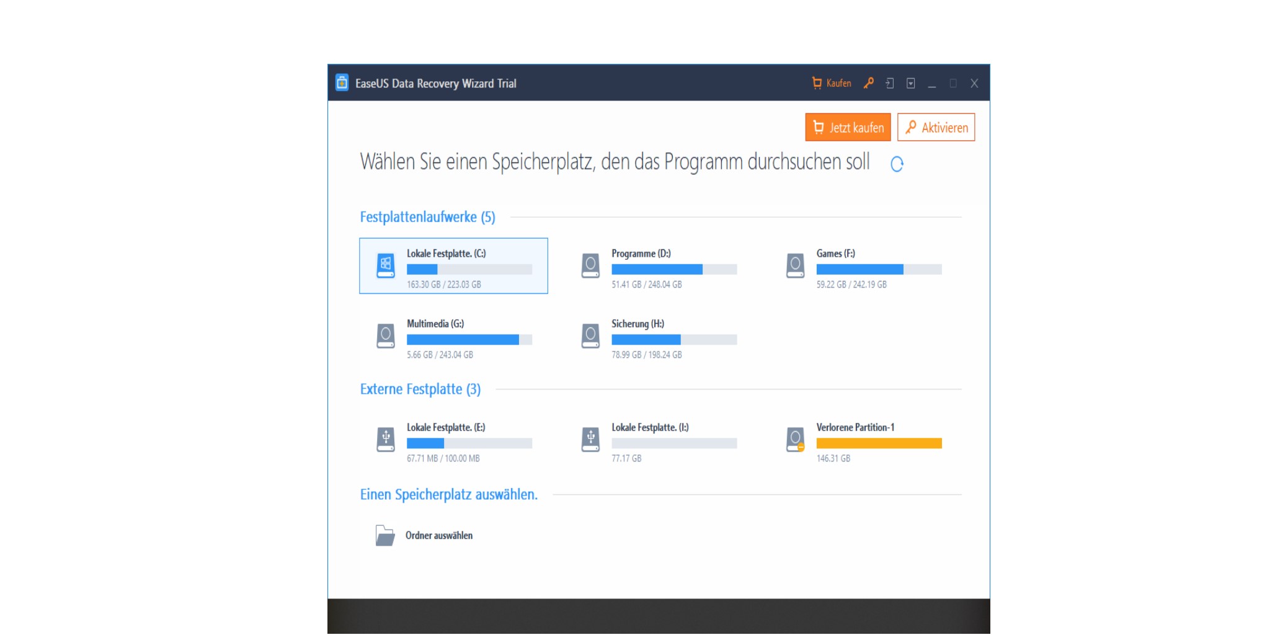Click the size text 77.17 GB
1275x640 pixels.
coord(626,458)
